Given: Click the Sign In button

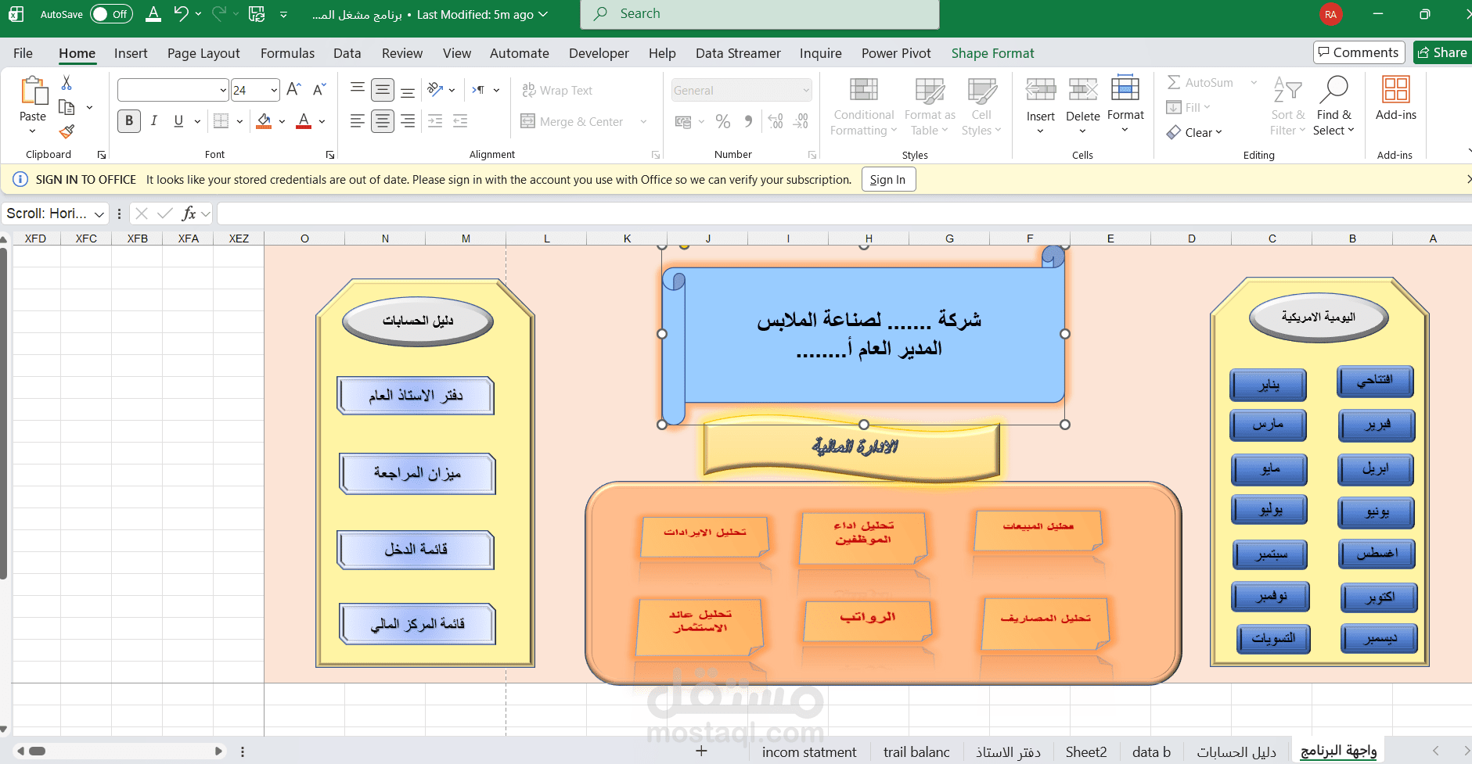Looking at the screenshot, I should coord(888,180).
